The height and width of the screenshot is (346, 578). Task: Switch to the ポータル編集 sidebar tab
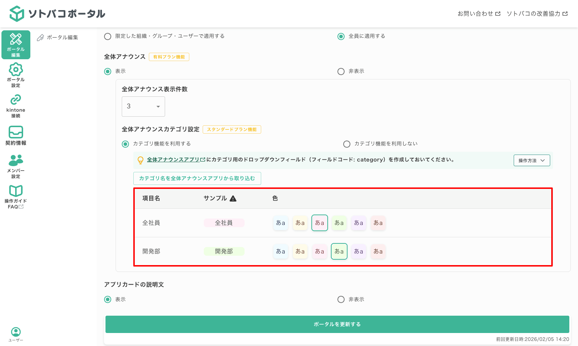(x=16, y=44)
